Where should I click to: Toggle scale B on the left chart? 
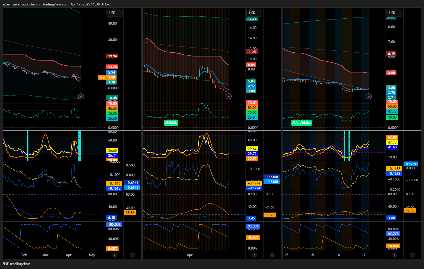coord(132,255)
